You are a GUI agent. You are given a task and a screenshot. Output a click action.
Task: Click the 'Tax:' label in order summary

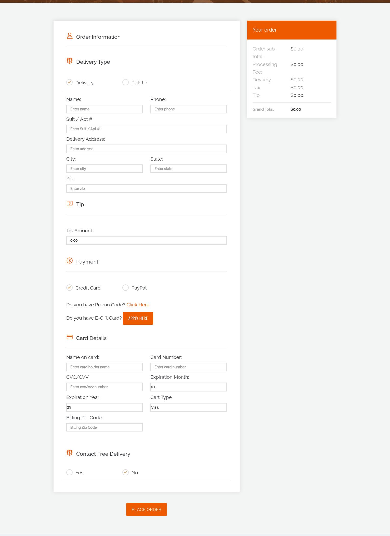pyautogui.click(x=257, y=88)
